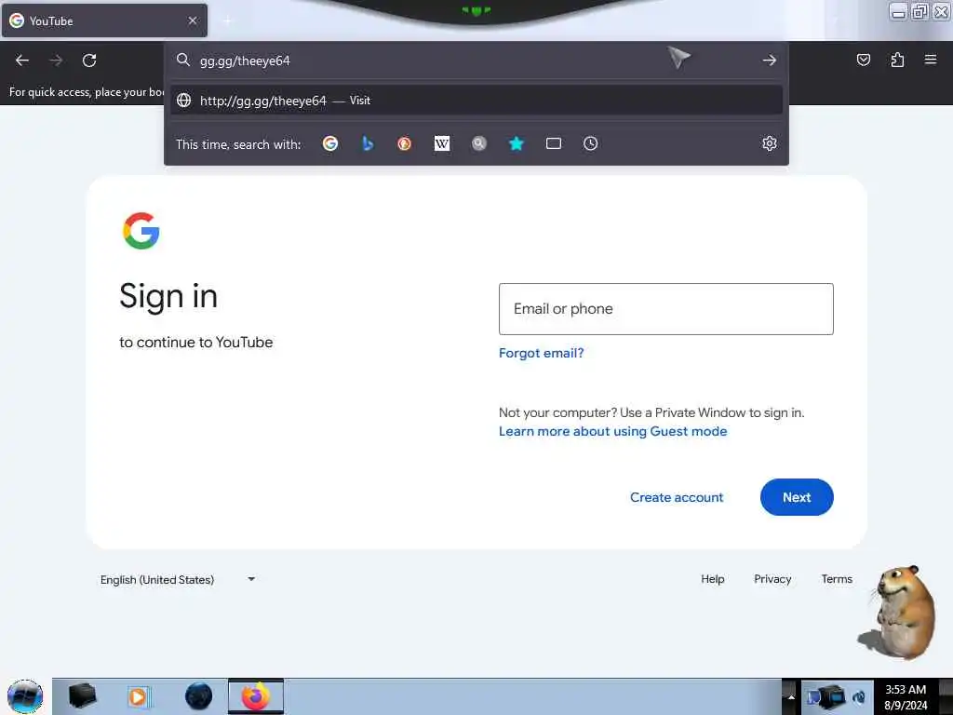Select the YouTube browser tab
Image resolution: width=953 pixels, height=715 pixels.
point(104,20)
